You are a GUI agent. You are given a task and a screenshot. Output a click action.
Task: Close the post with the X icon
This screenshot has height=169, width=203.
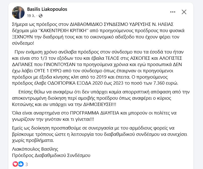pyautogui.click(x=184, y=12)
